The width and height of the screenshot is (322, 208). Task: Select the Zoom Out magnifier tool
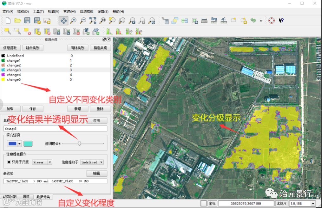tap(83, 21)
